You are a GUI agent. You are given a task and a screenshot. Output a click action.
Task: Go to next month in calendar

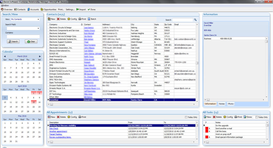click(x=40, y=56)
